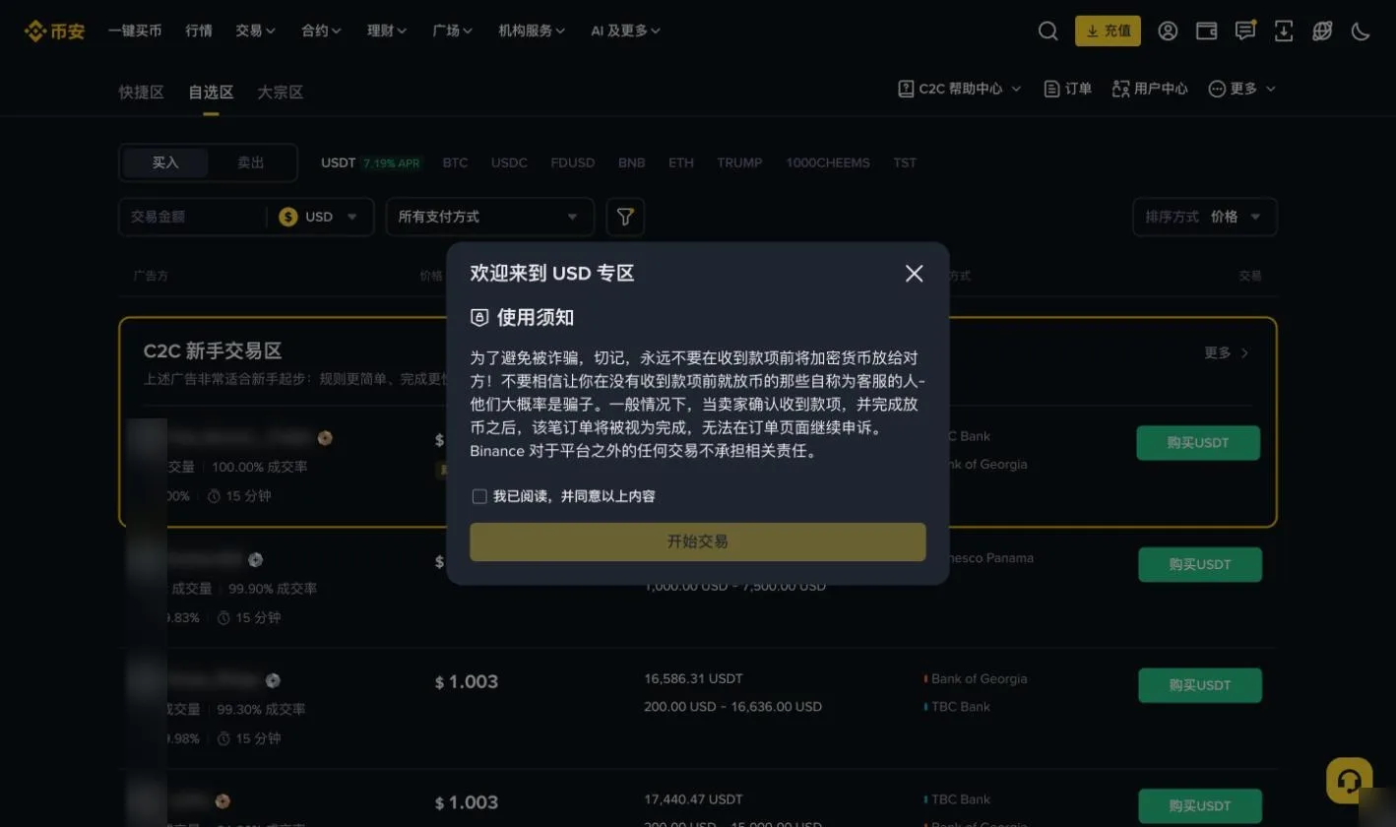Select the USDC coin option
Screen dimensions: 1396x827
point(509,162)
